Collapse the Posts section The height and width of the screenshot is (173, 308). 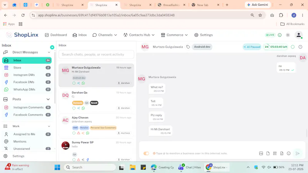(48, 99)
